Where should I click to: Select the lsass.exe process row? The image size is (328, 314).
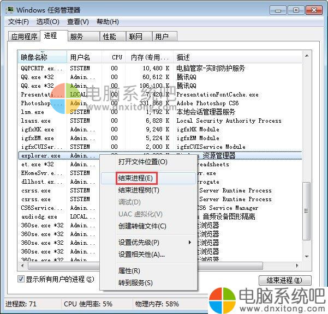coord(160,121)
